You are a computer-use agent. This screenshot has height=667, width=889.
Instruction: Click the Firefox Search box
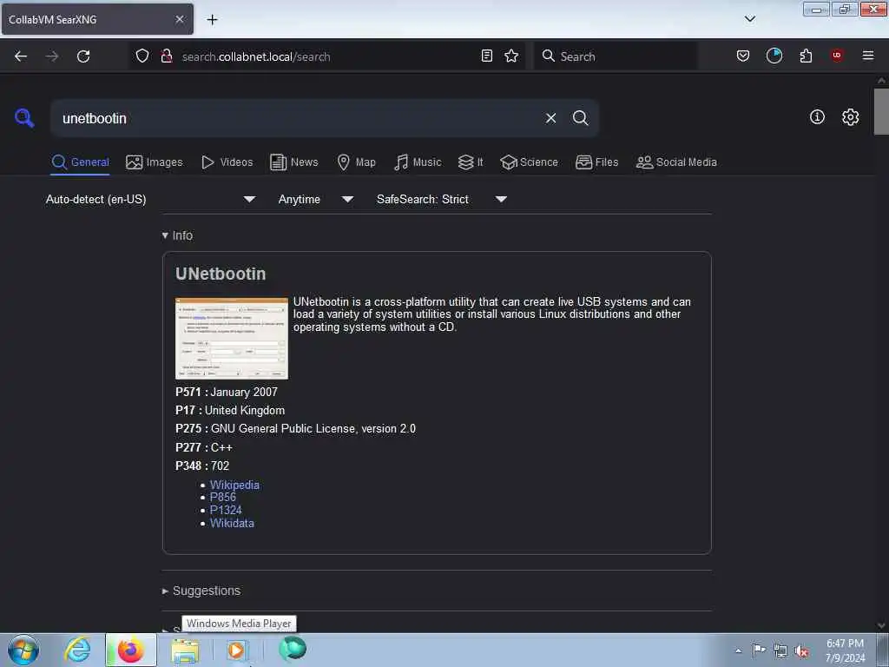(x=616, y=56)
